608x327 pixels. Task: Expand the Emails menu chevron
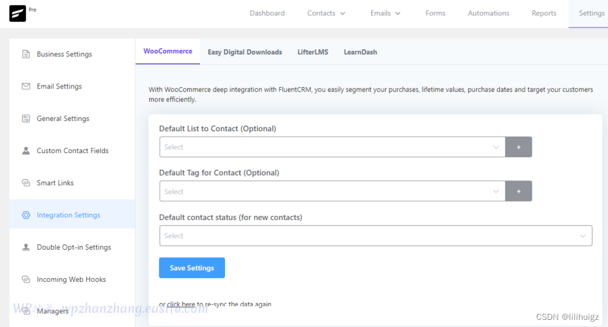click(x=398, y=14)
